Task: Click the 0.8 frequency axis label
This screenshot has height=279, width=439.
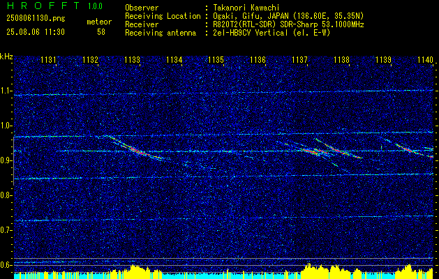Action: click(6, 195)
